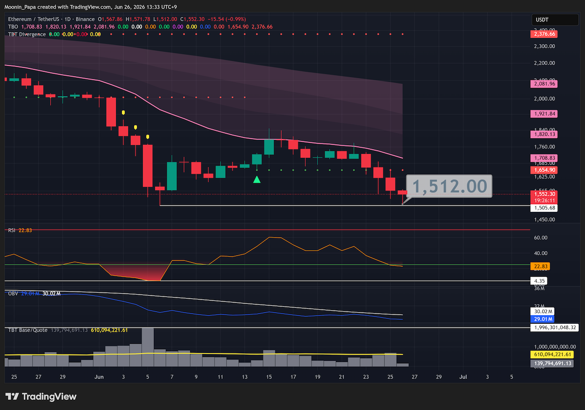Click the 139,794,691.13 gray axis label
Viewport: 585px width, 410px height.
[553, 363]
